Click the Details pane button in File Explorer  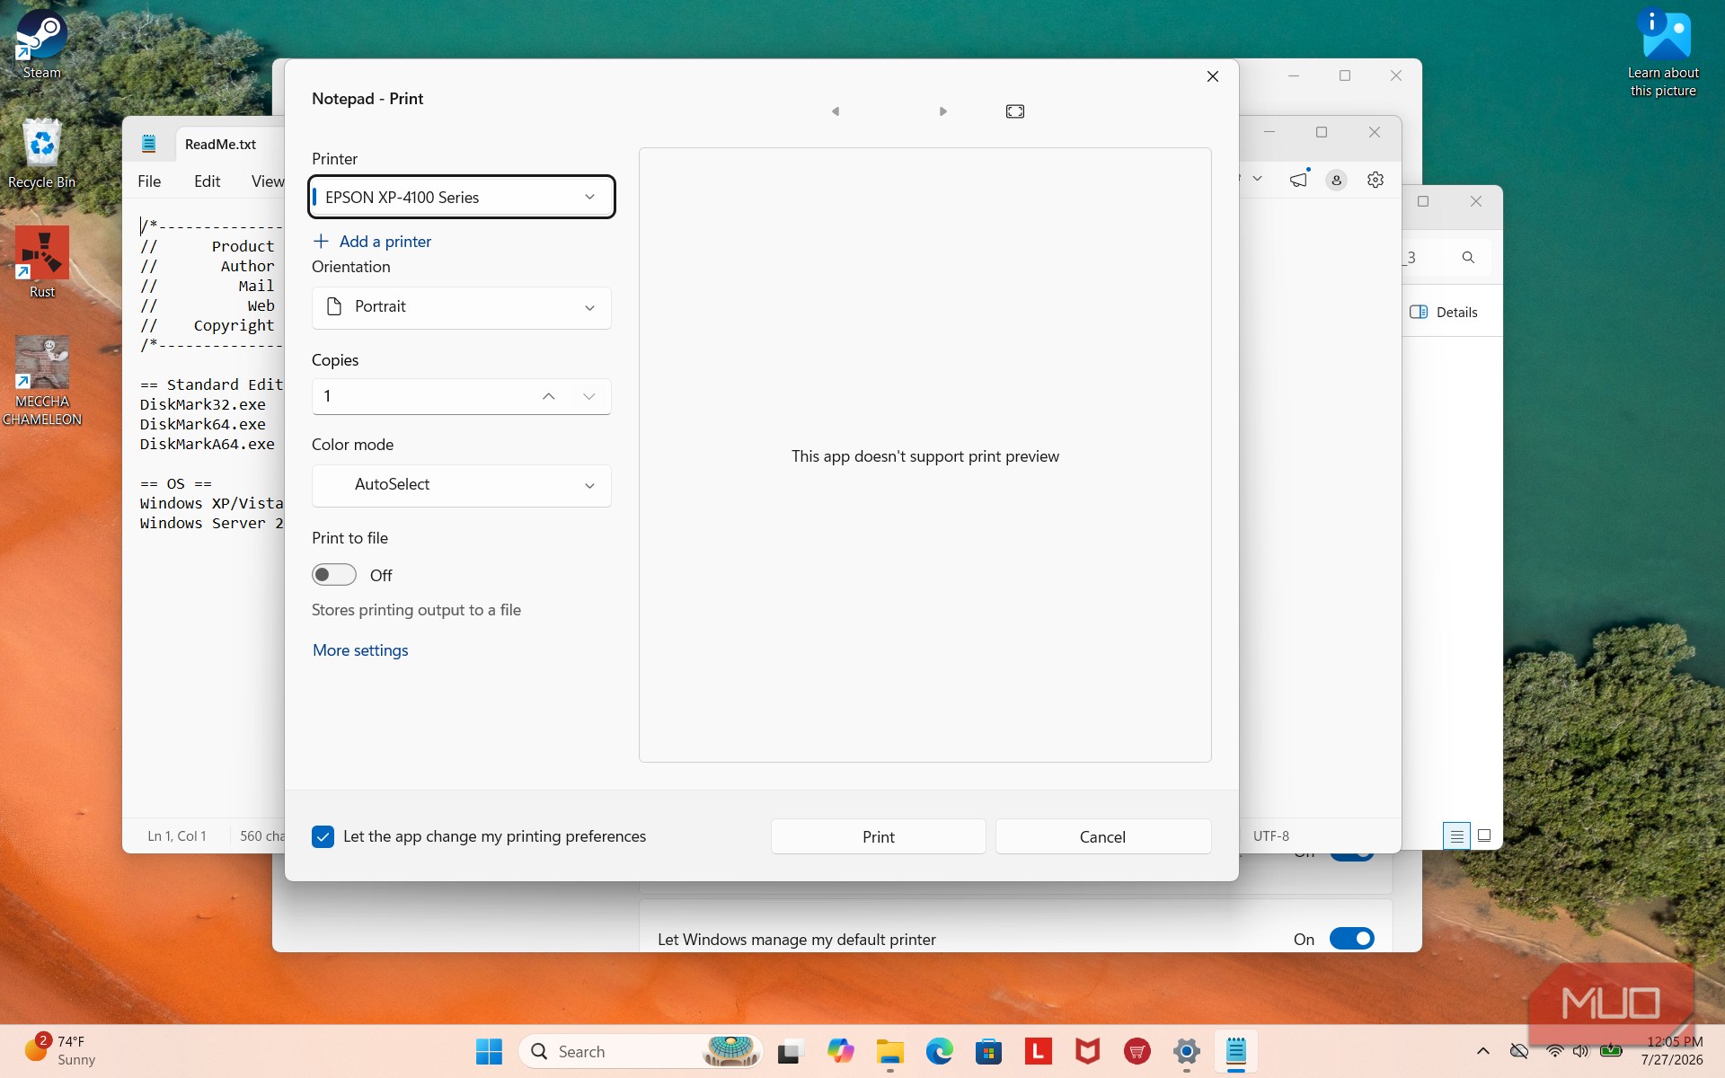coord(1445,312)
